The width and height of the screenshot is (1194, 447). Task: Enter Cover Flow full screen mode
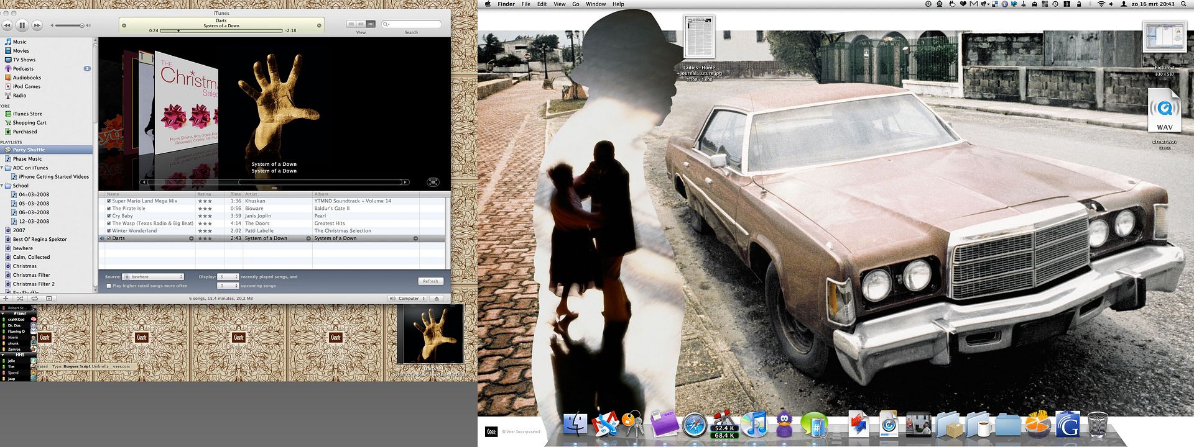point(433,182)
